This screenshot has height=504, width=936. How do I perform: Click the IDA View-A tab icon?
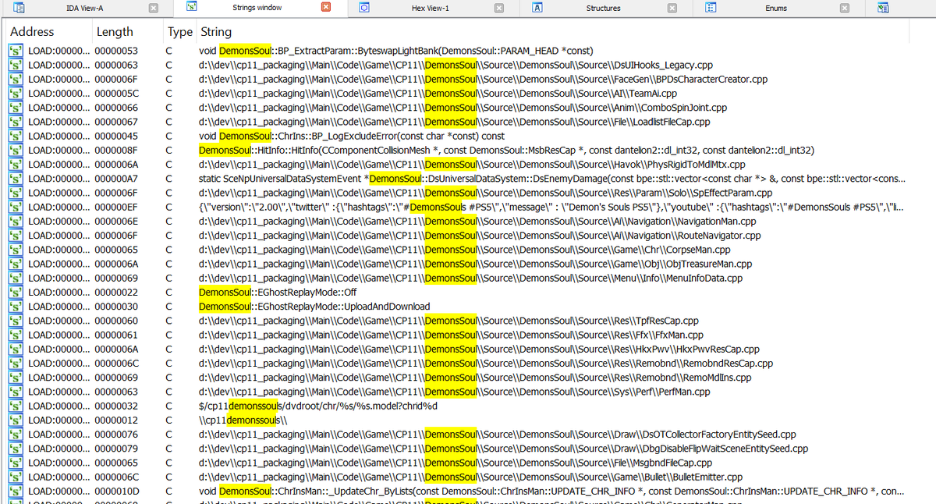click(x=19, y=8)
